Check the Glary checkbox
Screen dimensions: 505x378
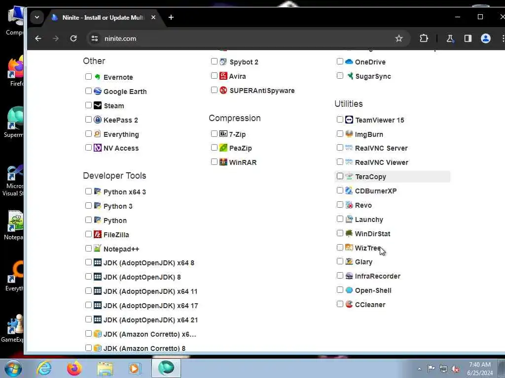tap(340, 261)
